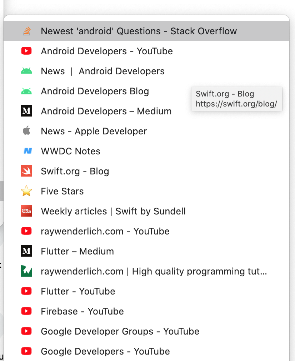
Task: Open raywenderlich.com | High quality programming tutorials
Action: pyautogui.click(x=146, y=271)
